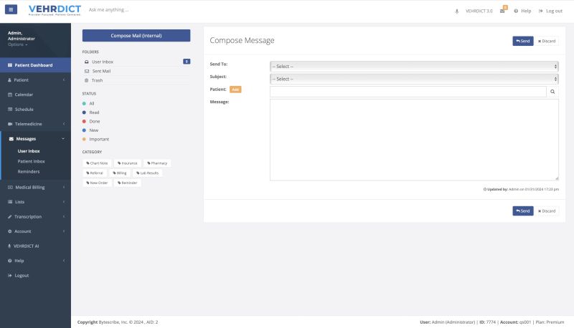
Task: Select the Pharmacy category tag
Action: click(x=156, y=163)
